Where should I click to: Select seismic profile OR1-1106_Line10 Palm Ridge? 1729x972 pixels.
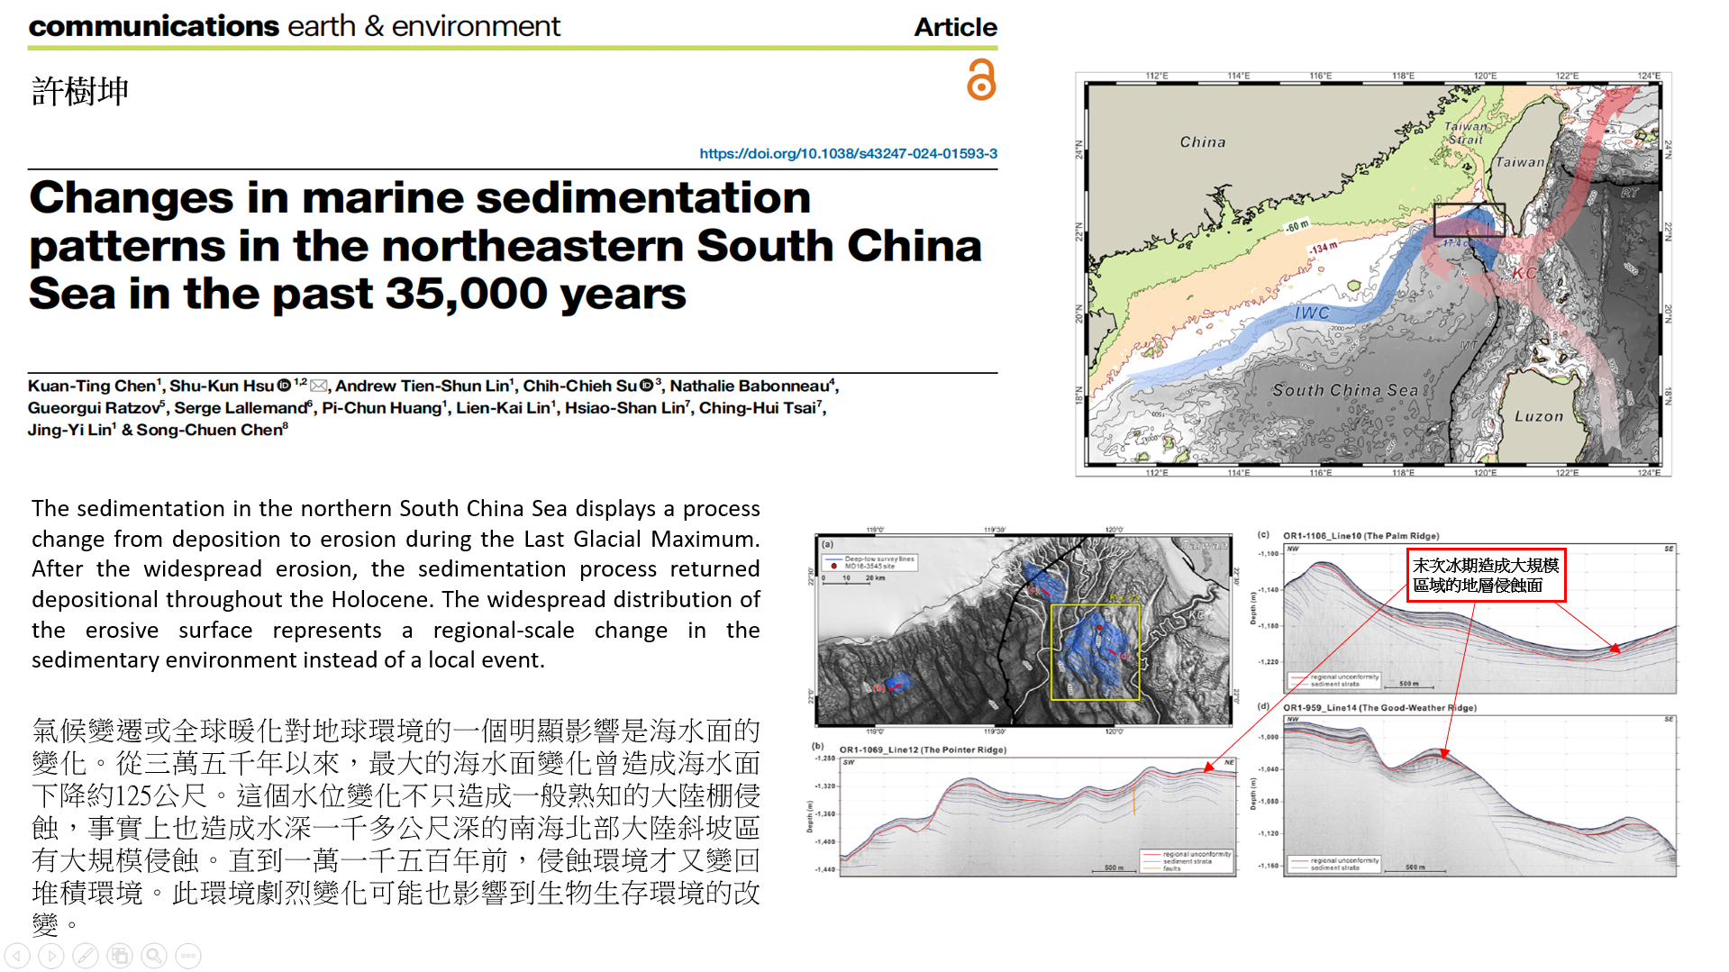pos(1466,613)
